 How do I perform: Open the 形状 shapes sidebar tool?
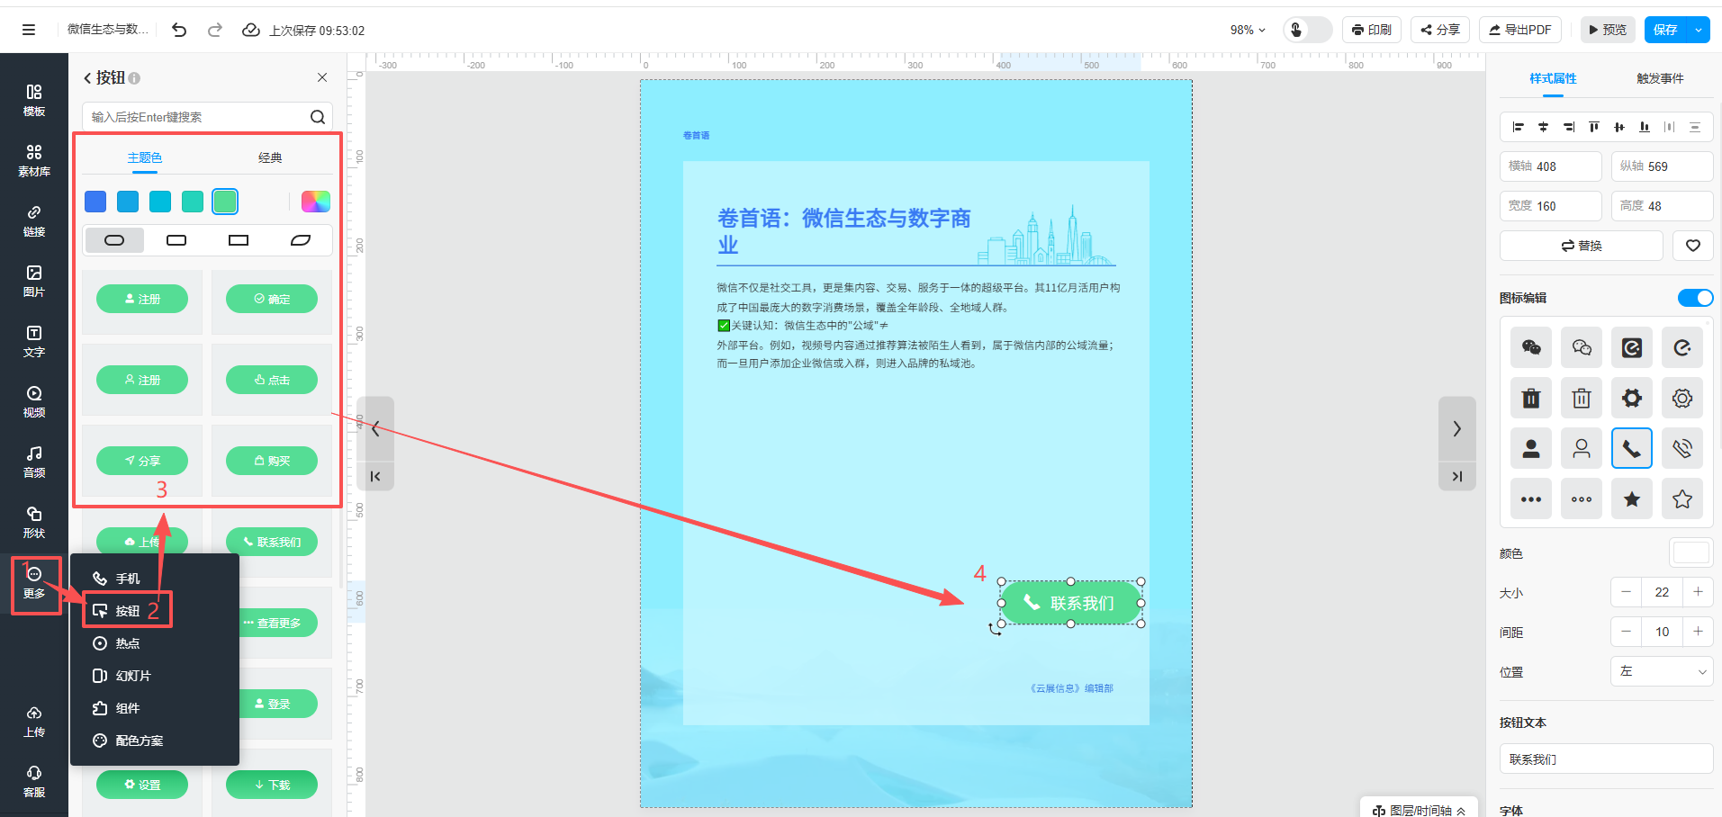coord(34,522)
